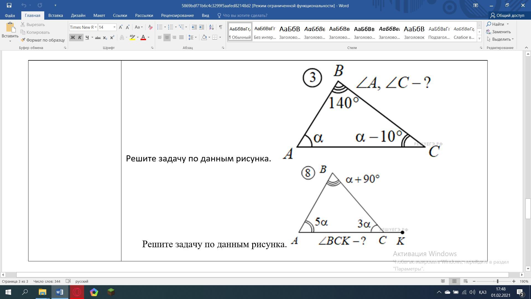Justify text across the full width
This screenshot has height=299, width=531.
pyautogui.click(x=181, y=37)
